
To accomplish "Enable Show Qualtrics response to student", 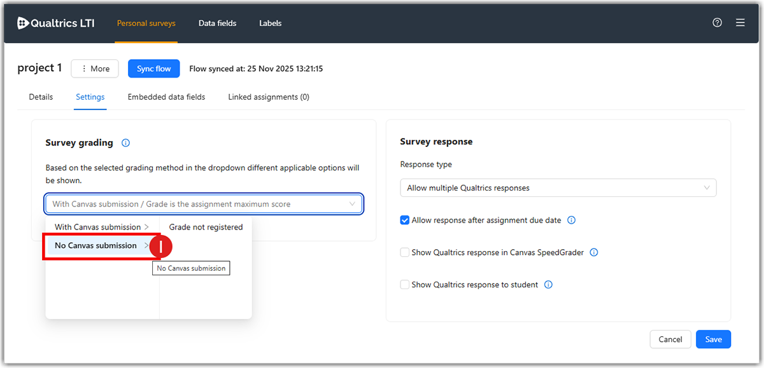I will coord(404,285).
